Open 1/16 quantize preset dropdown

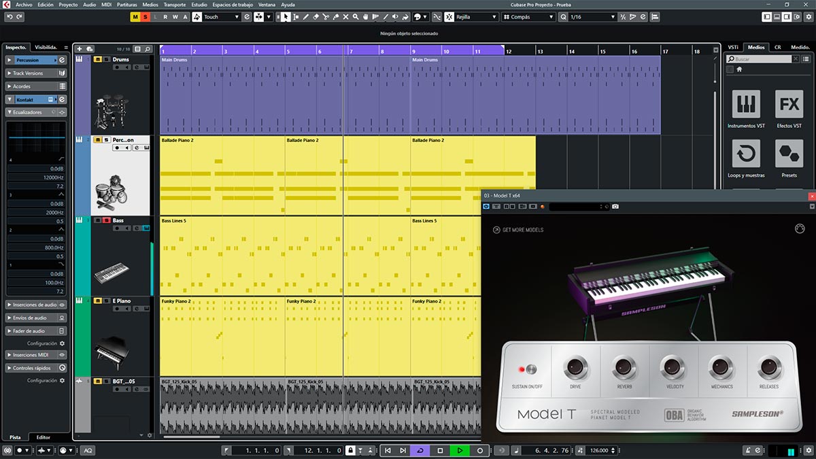tap(593, 16)
